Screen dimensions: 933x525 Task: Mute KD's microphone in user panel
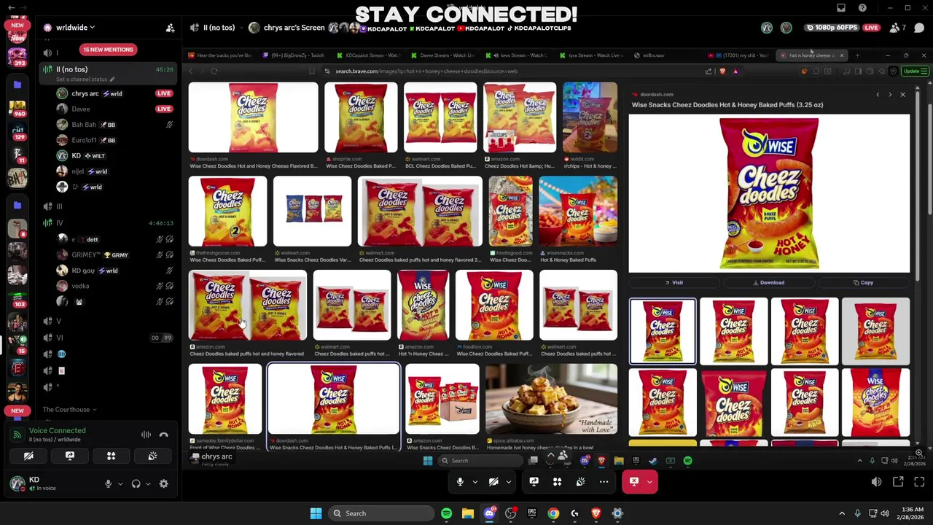(108, 483)
